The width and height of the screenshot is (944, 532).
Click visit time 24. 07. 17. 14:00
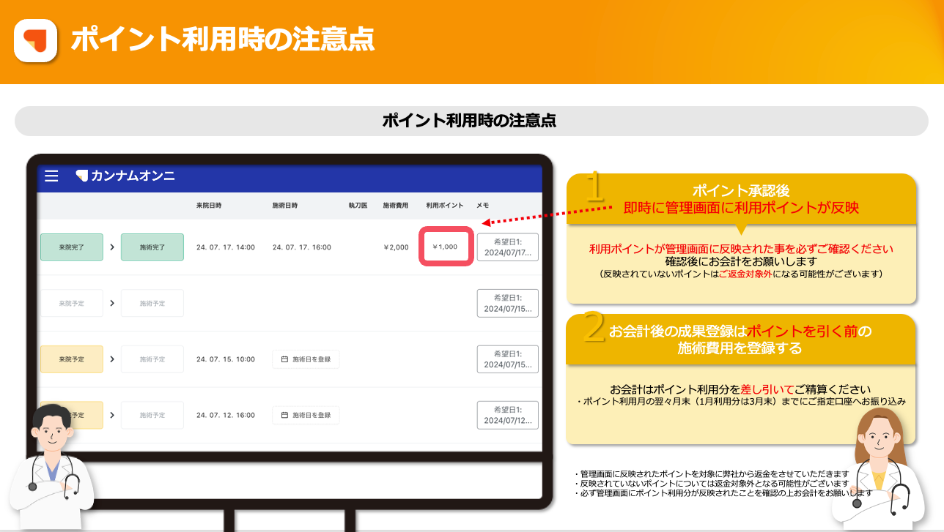[226, 247]
